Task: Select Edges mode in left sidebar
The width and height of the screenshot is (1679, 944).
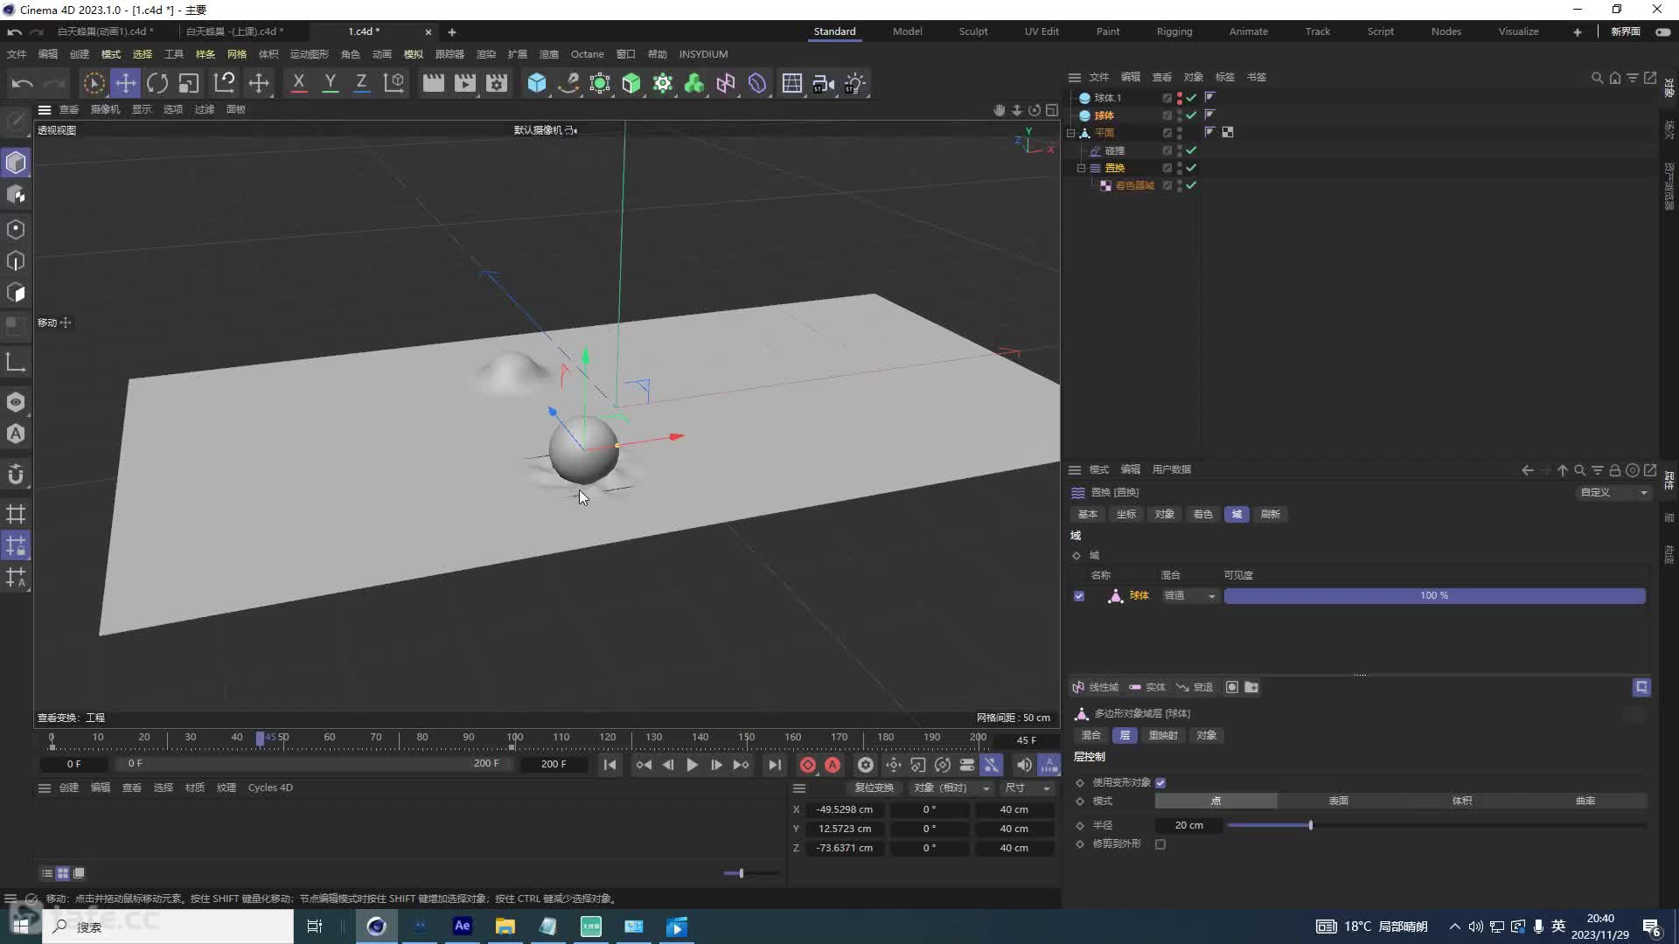Action: (x=16, y=260)
